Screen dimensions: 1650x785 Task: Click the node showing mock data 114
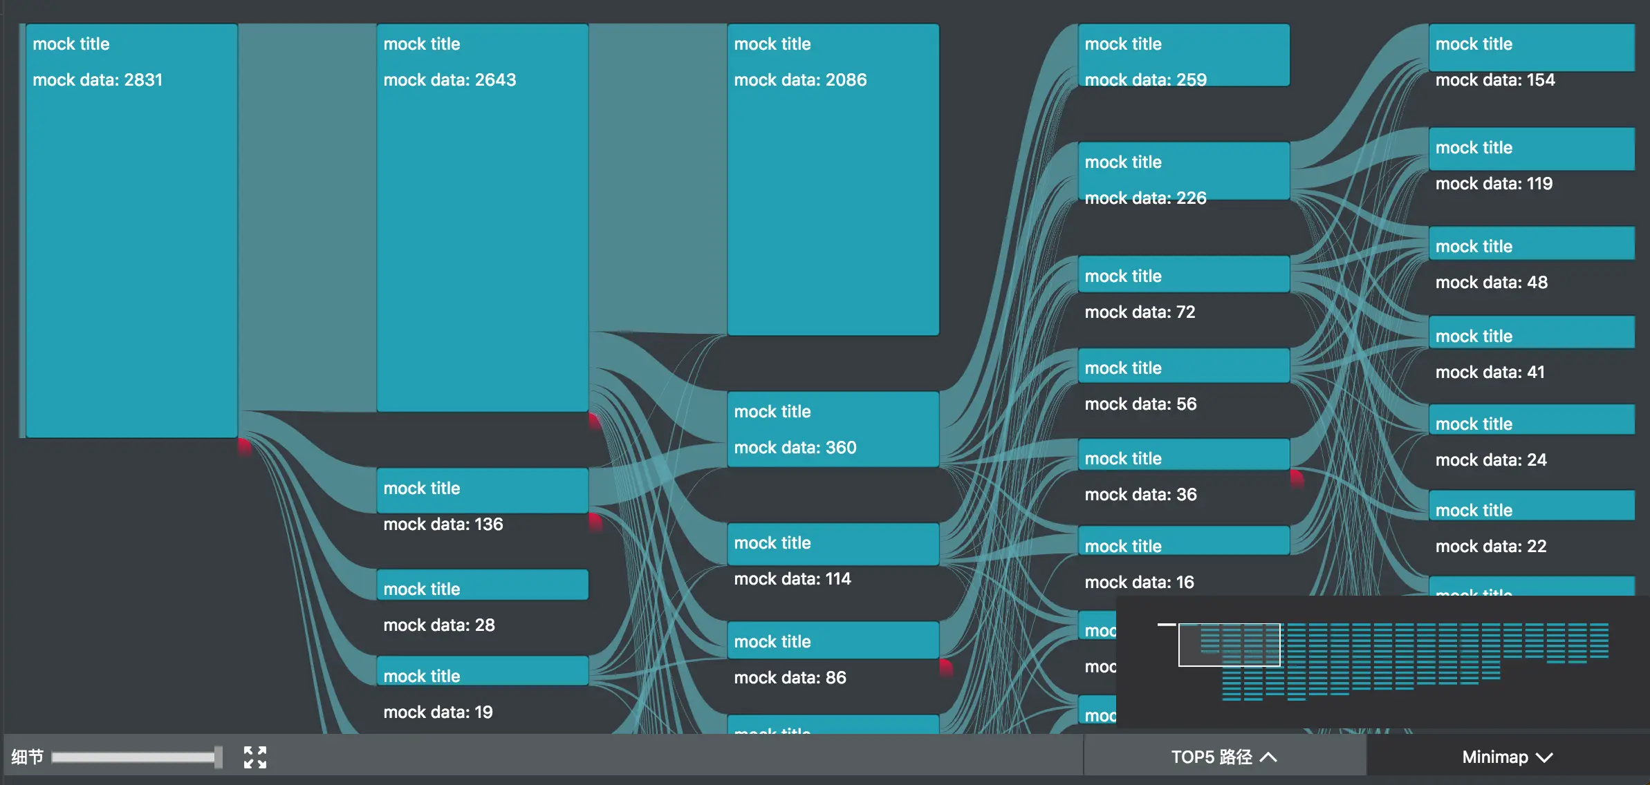click(833, 544)
